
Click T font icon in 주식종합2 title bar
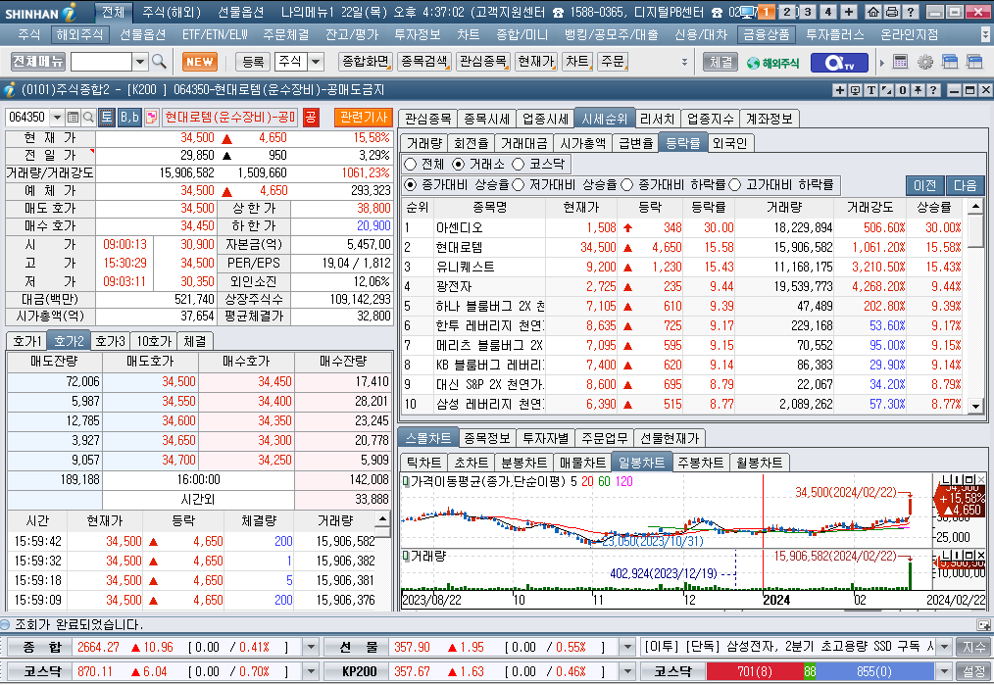pos(871,90)
